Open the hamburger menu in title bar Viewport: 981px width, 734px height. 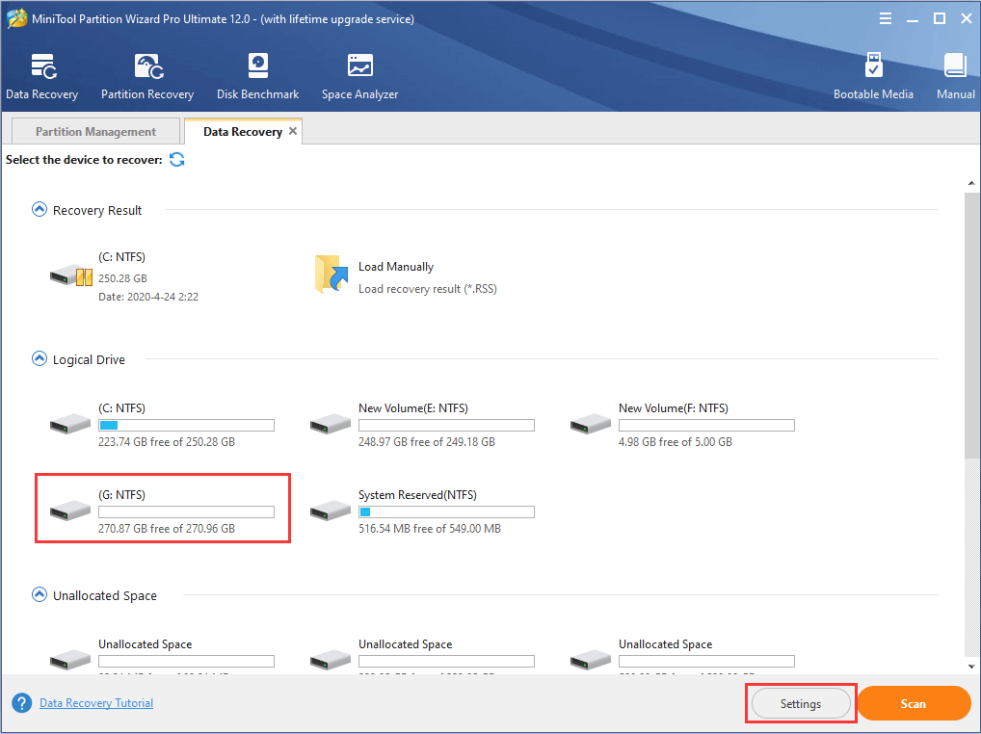pyautogui.click(x=886, y=18)
